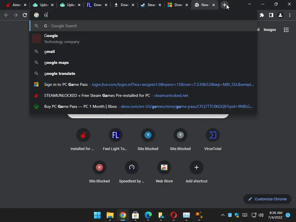Screen dimensions: 296x222
Task: Open File Explorer from taskbar
Action: (x=110, y=215)
